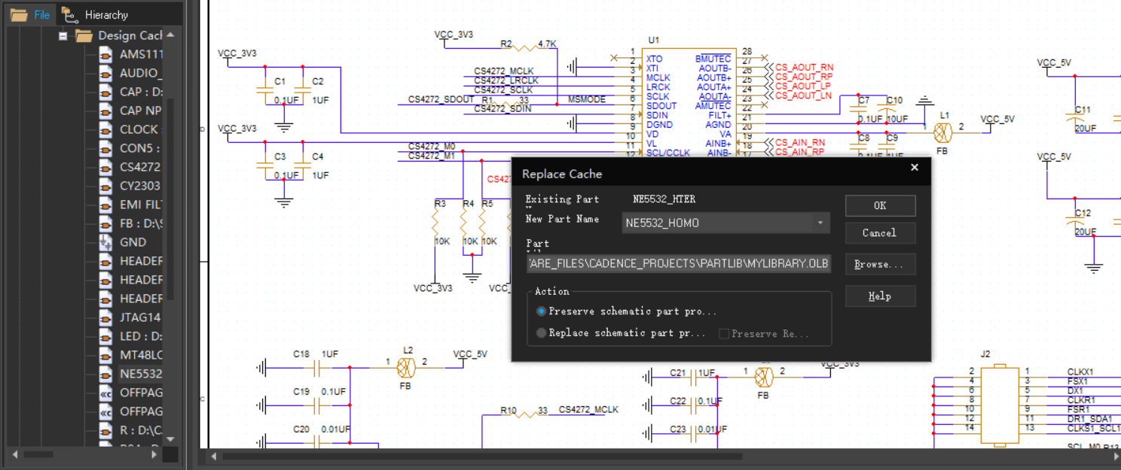Viewport: 1121px width, 470px height.
Task: Select the JTAG14 cache entry
Action: click(141, 317)
